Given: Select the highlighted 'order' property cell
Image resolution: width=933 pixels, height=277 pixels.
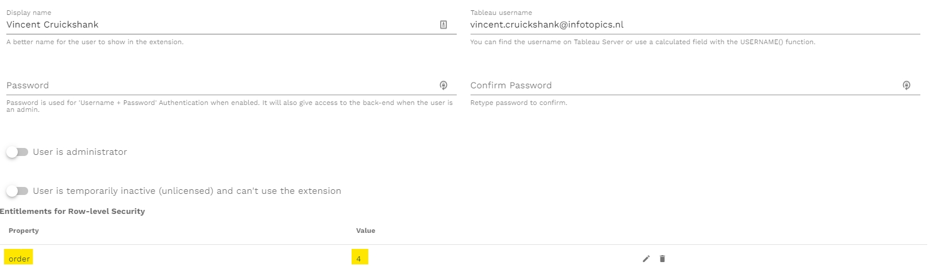Looking at the screenshot, I should 19,259.
